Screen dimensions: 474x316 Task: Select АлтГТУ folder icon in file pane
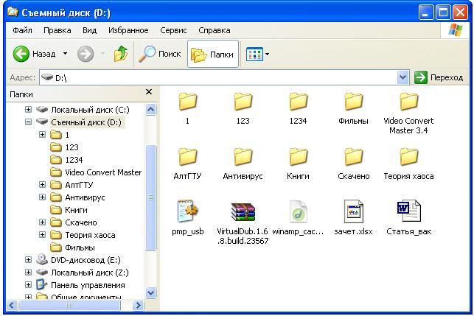click(x=187, y=157)
